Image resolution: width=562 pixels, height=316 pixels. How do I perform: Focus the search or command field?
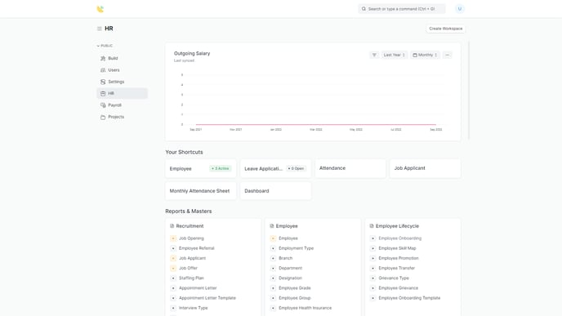point(402,9)
